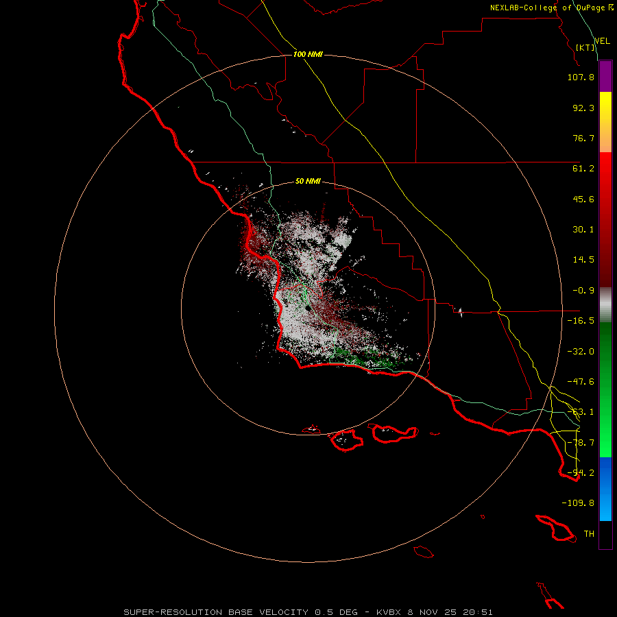The height and width of the screenshot is (617, 617).
Task: Click the 76.7 velocity scale value
Action: point(583,138)
